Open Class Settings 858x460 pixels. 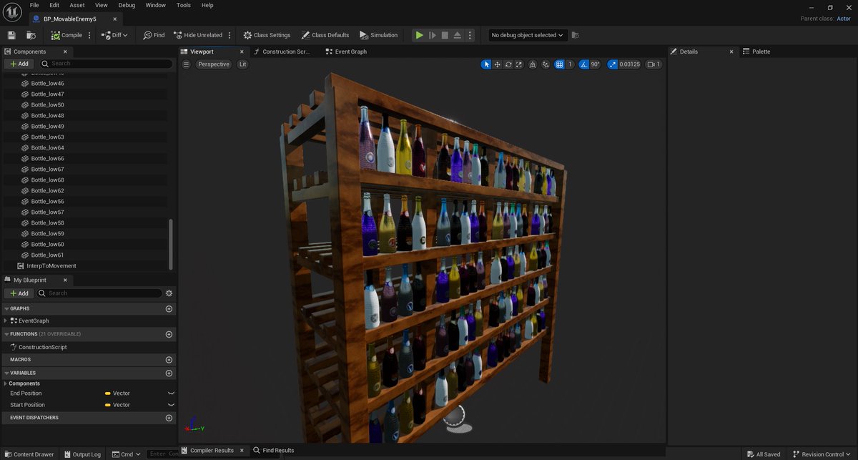pyautogui.click(x=267, y=35)
